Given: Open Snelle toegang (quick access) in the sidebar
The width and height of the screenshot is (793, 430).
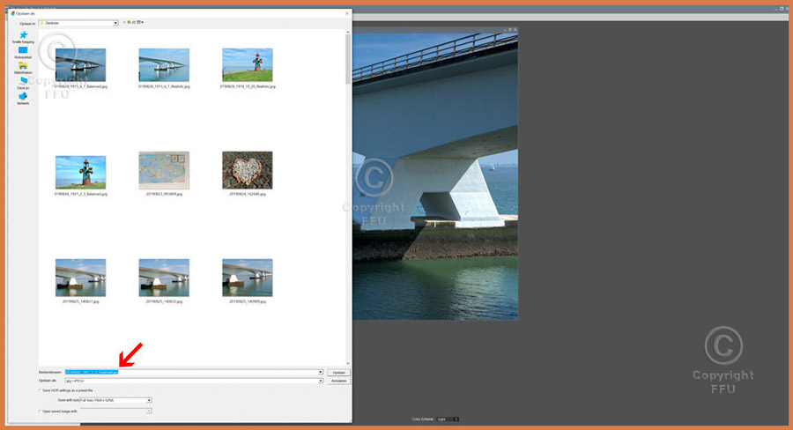Looking at the screenshot, I should coord(23,37).
